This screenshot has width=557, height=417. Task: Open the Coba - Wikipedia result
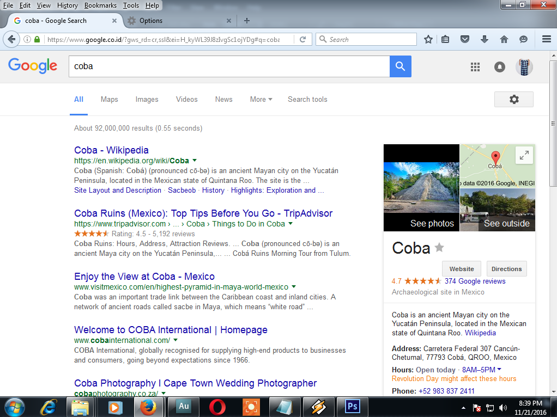tap(111, 150)
